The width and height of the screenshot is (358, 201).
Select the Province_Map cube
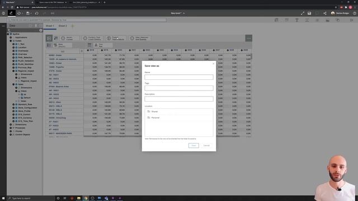25,68
